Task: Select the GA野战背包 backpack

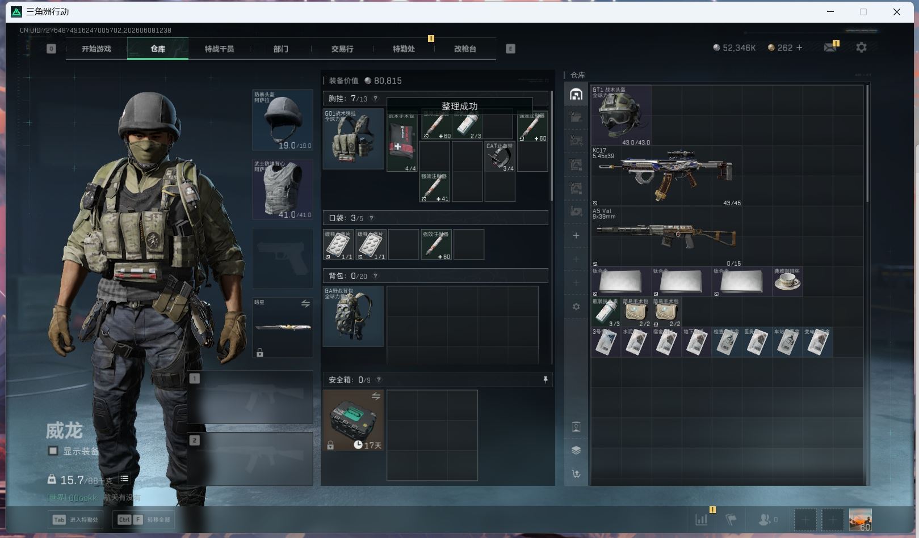Action: [354, 316]
